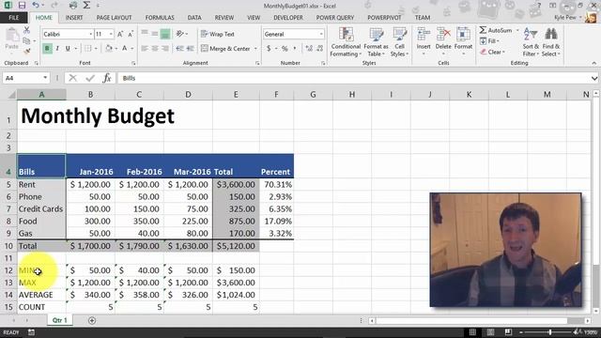The width and height of the screenshot is (601, 338).
Task: Switch to the DATA tab
Action: point(194,18)
